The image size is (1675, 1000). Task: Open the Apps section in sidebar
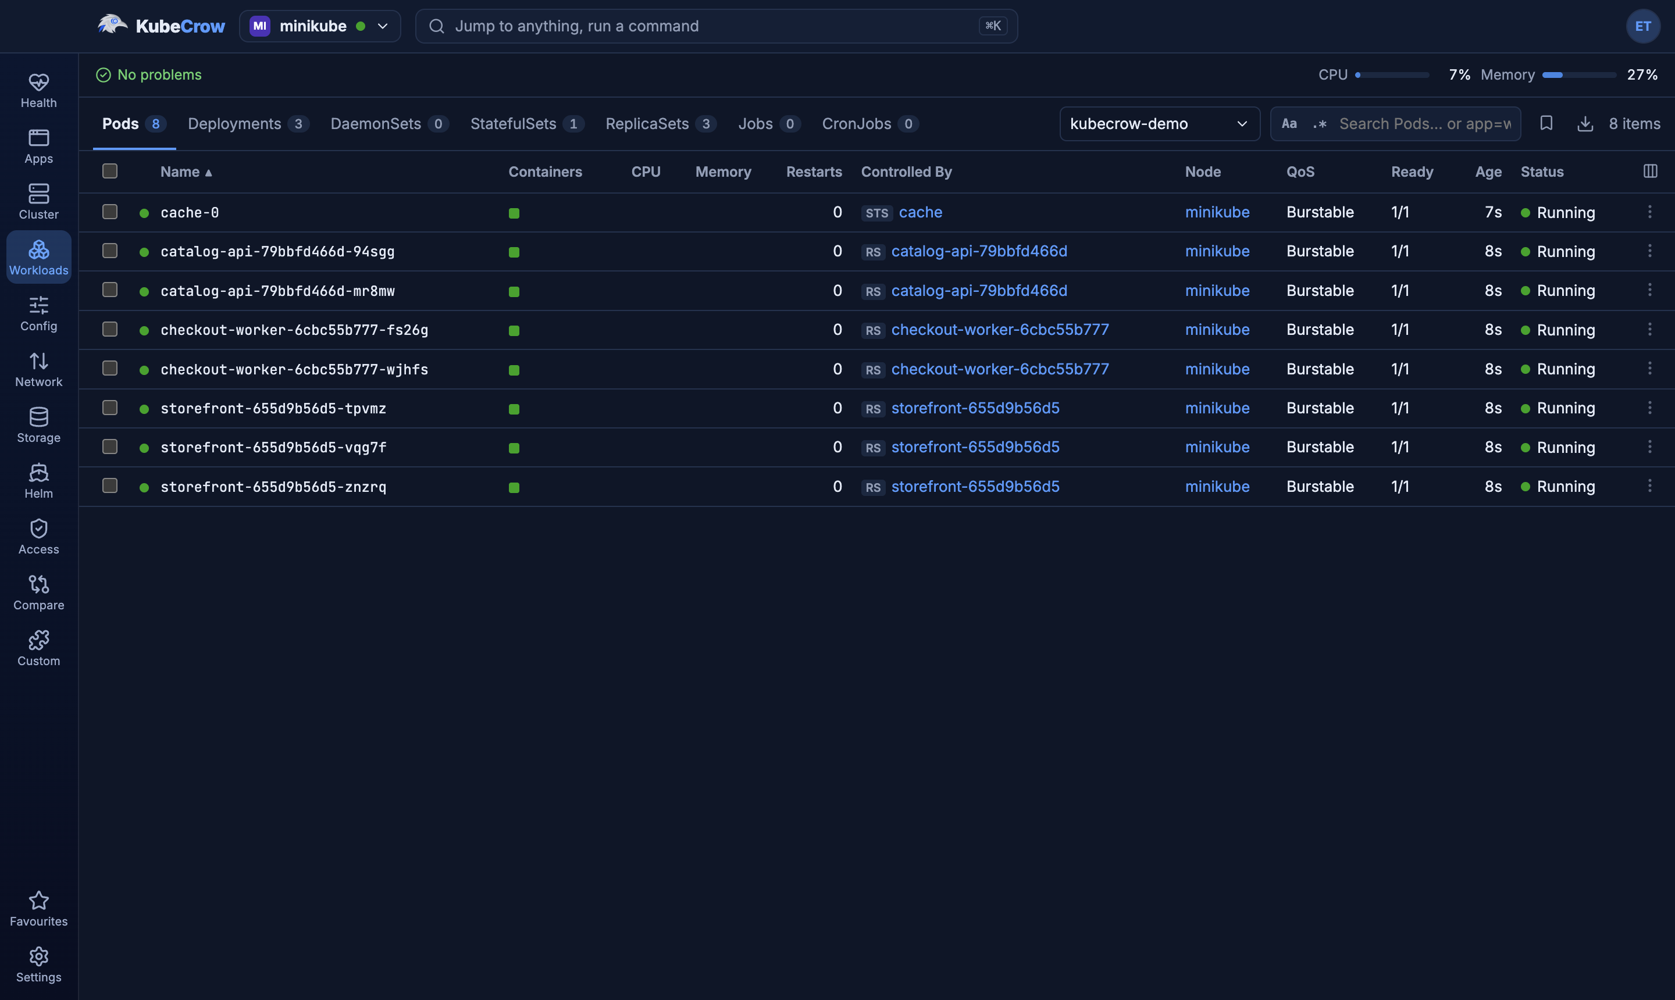coord(38,147)
